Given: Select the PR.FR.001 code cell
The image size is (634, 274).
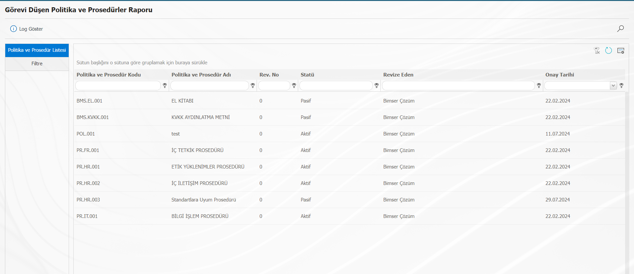Looking at the screenshot, I should (88, 150).
